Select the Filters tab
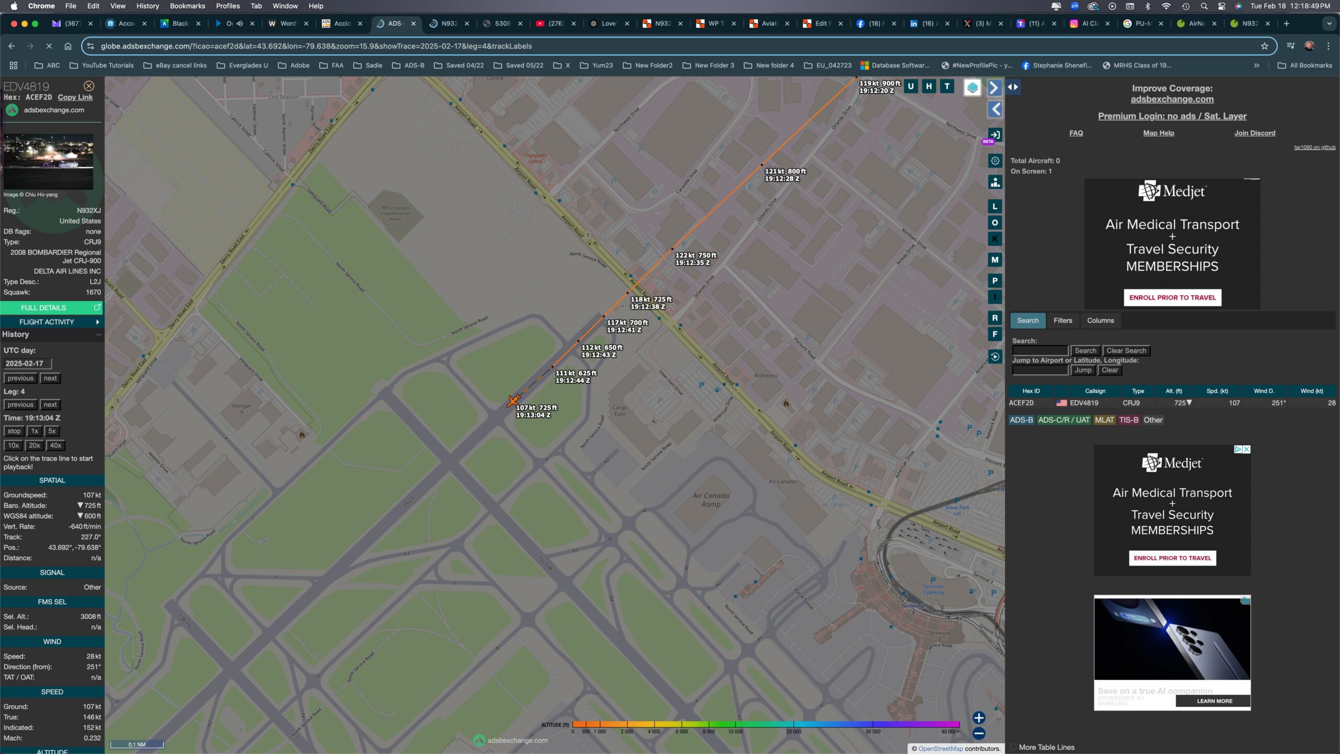The height and width of the screenshot is (754, 1340). (x=1063, y=320)
